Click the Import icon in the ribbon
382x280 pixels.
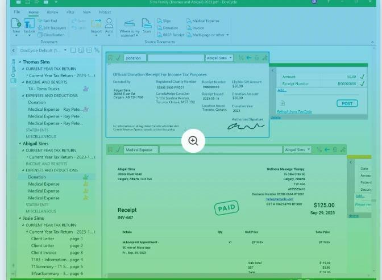(x=96, y=24)
